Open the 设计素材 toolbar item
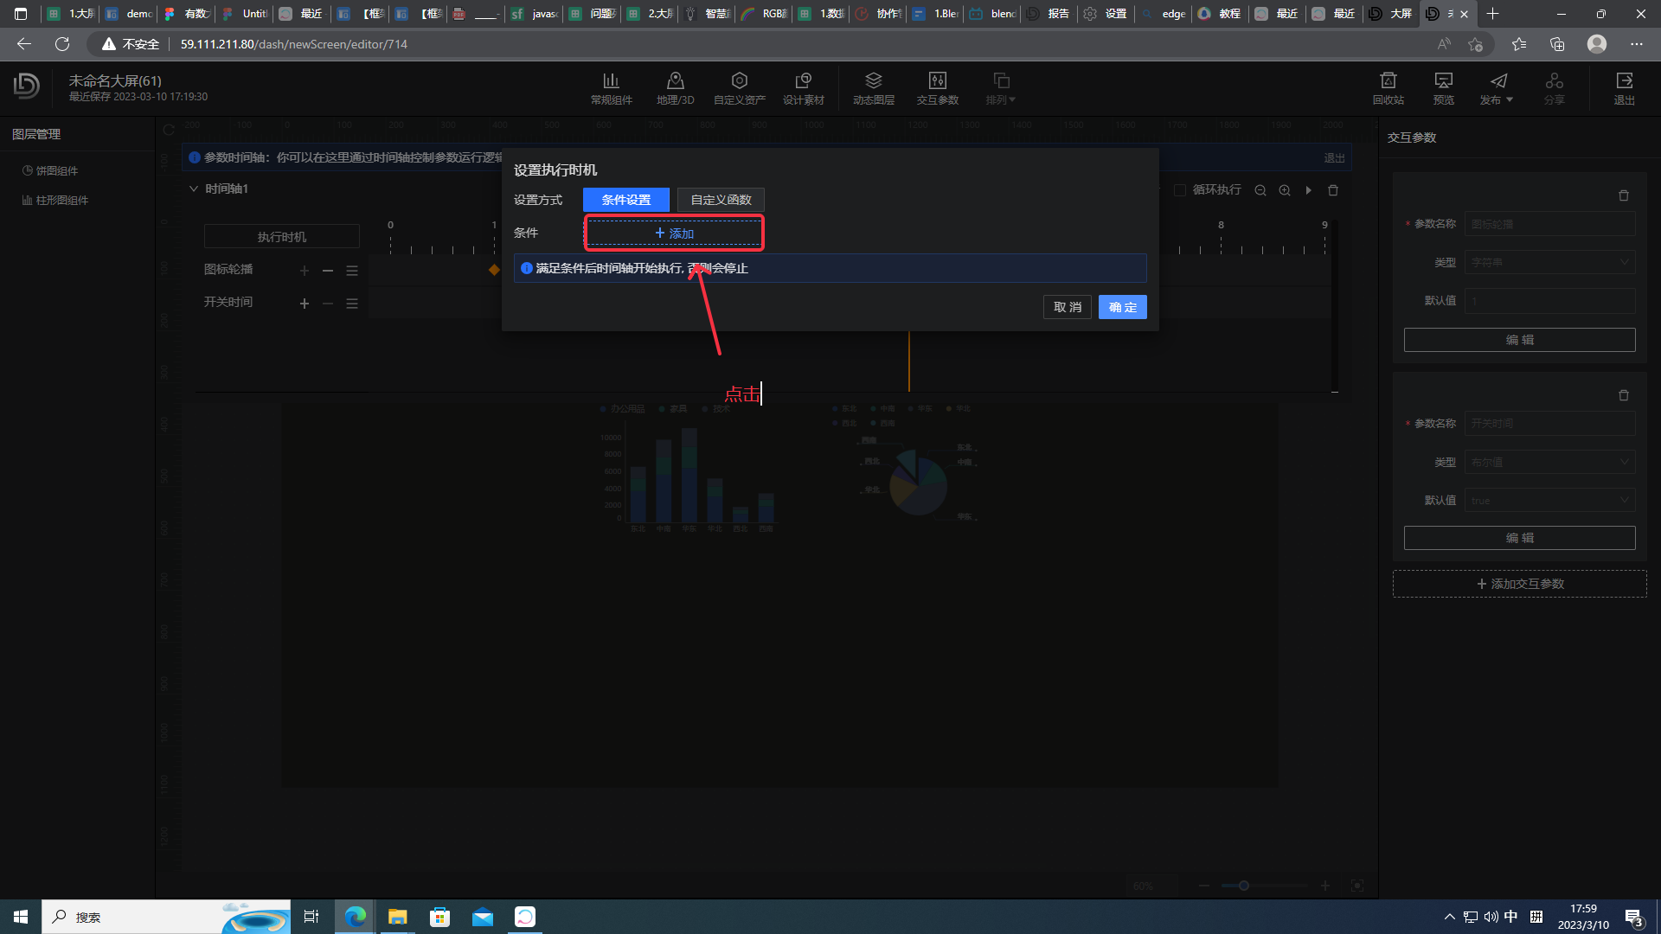Screen dimensions: 1661x934 (x=803, y=88)
